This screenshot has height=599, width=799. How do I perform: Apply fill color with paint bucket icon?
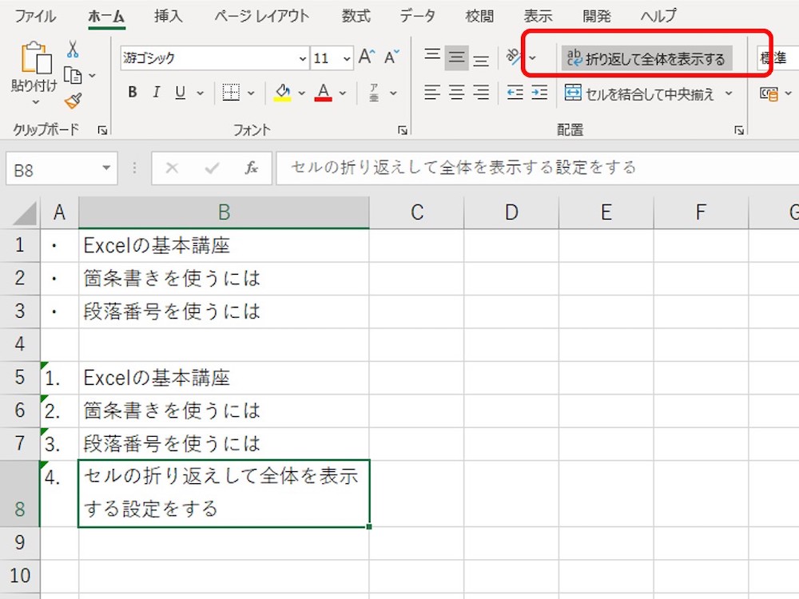pyautogui.click(x=283, y=92)
